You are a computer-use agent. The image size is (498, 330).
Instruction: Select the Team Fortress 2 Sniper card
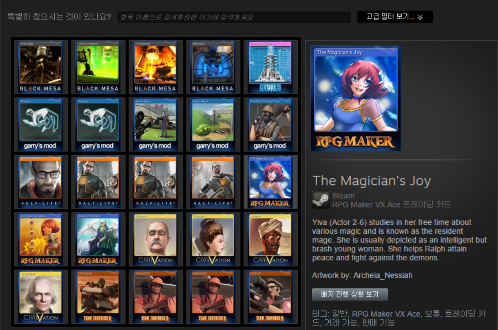[x=270, y=297]
